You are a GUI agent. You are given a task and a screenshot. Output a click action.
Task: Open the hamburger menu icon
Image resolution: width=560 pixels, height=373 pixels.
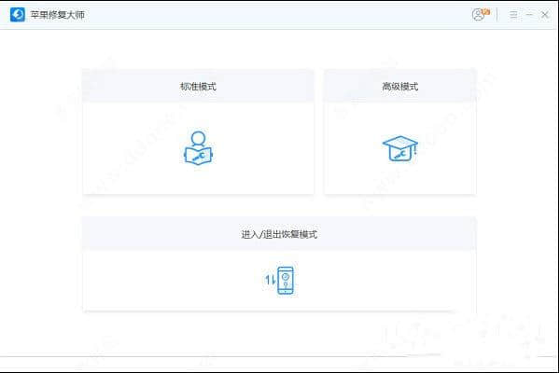513,15
